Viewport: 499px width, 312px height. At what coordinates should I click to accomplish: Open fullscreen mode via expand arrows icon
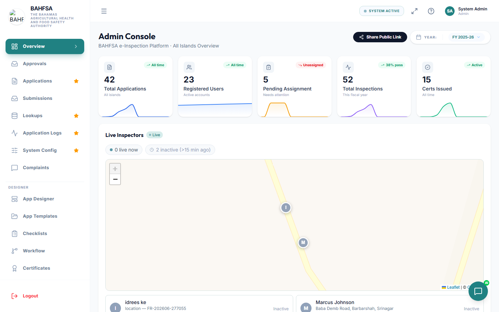414,11
